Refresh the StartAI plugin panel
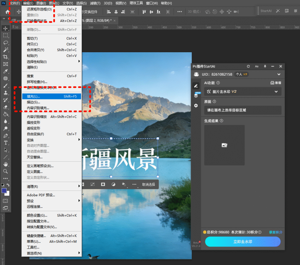300x265 pixels. pos(248,67)
